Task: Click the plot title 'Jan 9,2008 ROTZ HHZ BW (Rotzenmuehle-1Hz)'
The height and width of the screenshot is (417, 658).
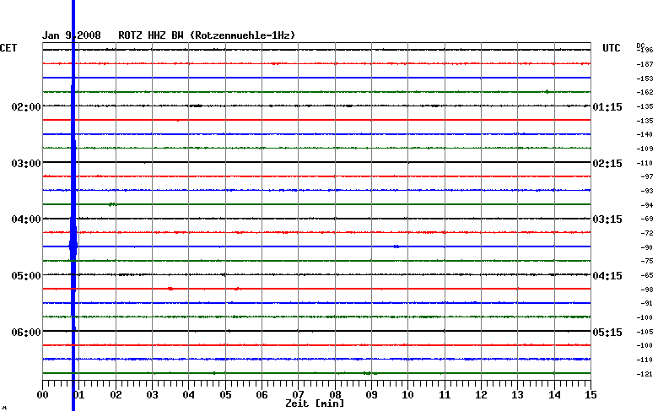Action: click(x=169, y=35)
